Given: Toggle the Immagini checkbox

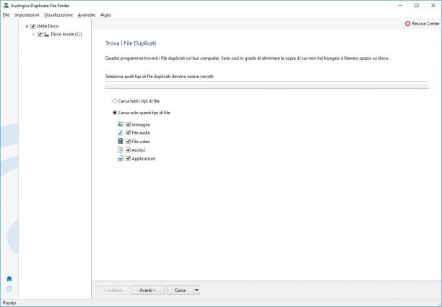Looking at the screenshot, I should coord(129,124).
